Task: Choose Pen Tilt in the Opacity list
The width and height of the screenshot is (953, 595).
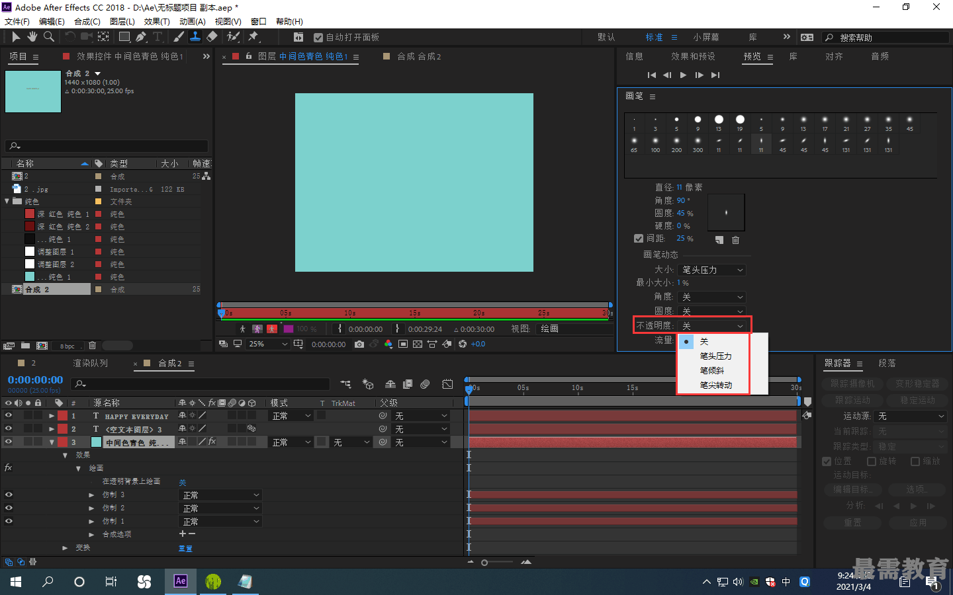Action: coord(711,370)
